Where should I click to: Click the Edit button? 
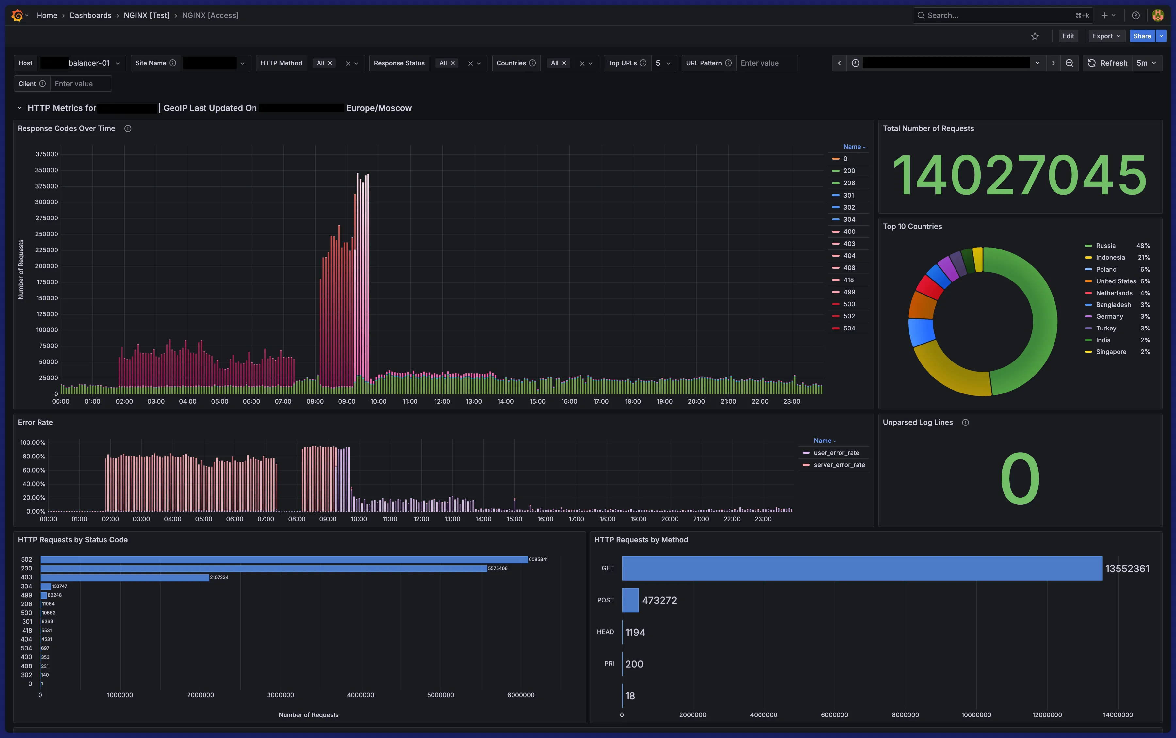[1068, 36]
